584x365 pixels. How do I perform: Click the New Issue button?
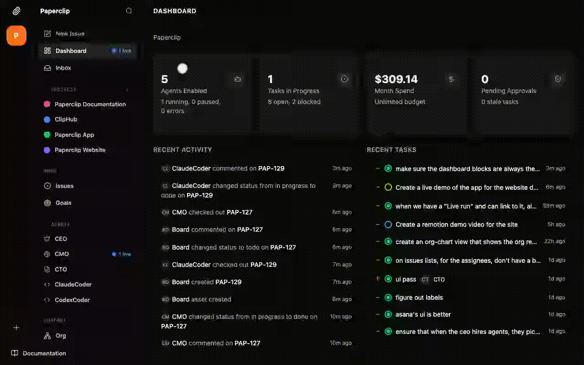[x=69, y=33]
